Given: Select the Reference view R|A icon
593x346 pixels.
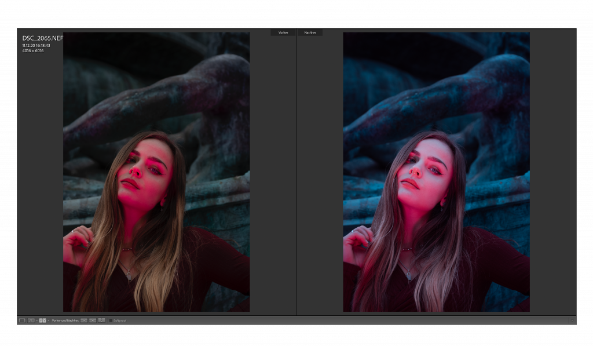Looking at the screenshot, I should coord(31,320).
